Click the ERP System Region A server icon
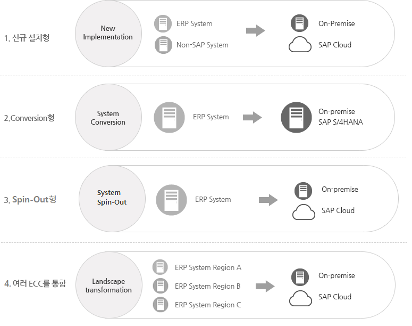The image size is (412, 326). (x=160, y=267)
